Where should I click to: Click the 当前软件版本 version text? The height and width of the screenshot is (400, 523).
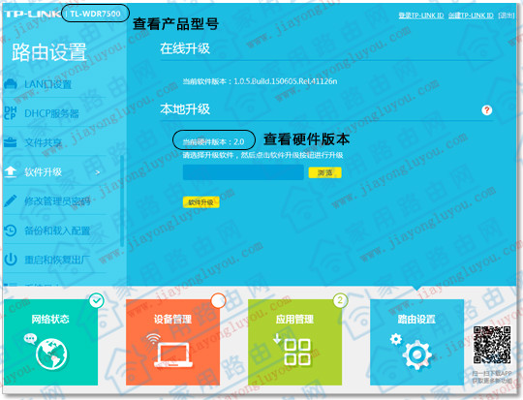pos(260,81)
